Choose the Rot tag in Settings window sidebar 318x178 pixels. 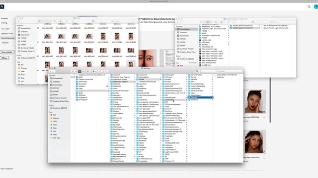[54, 115]
